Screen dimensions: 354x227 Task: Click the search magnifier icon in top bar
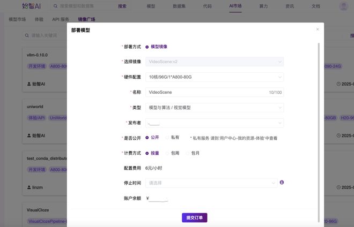(55, 6)
